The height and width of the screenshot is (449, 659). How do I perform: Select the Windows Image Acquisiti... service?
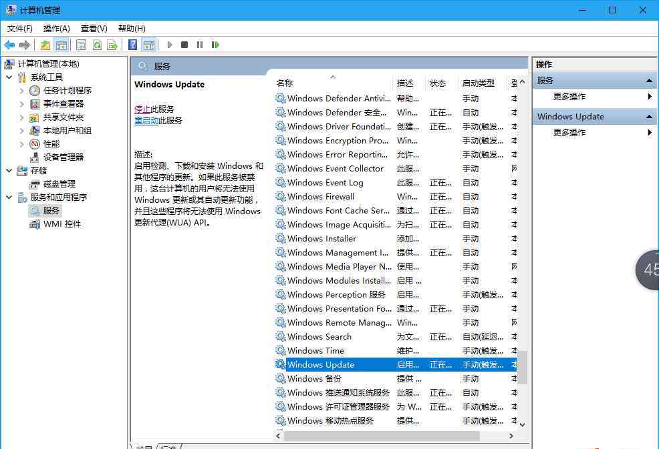click(396, 224)
